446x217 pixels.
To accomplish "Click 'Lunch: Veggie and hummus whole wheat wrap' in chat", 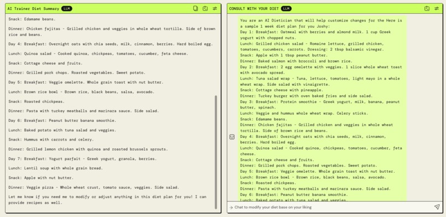I will pos(304,113).
